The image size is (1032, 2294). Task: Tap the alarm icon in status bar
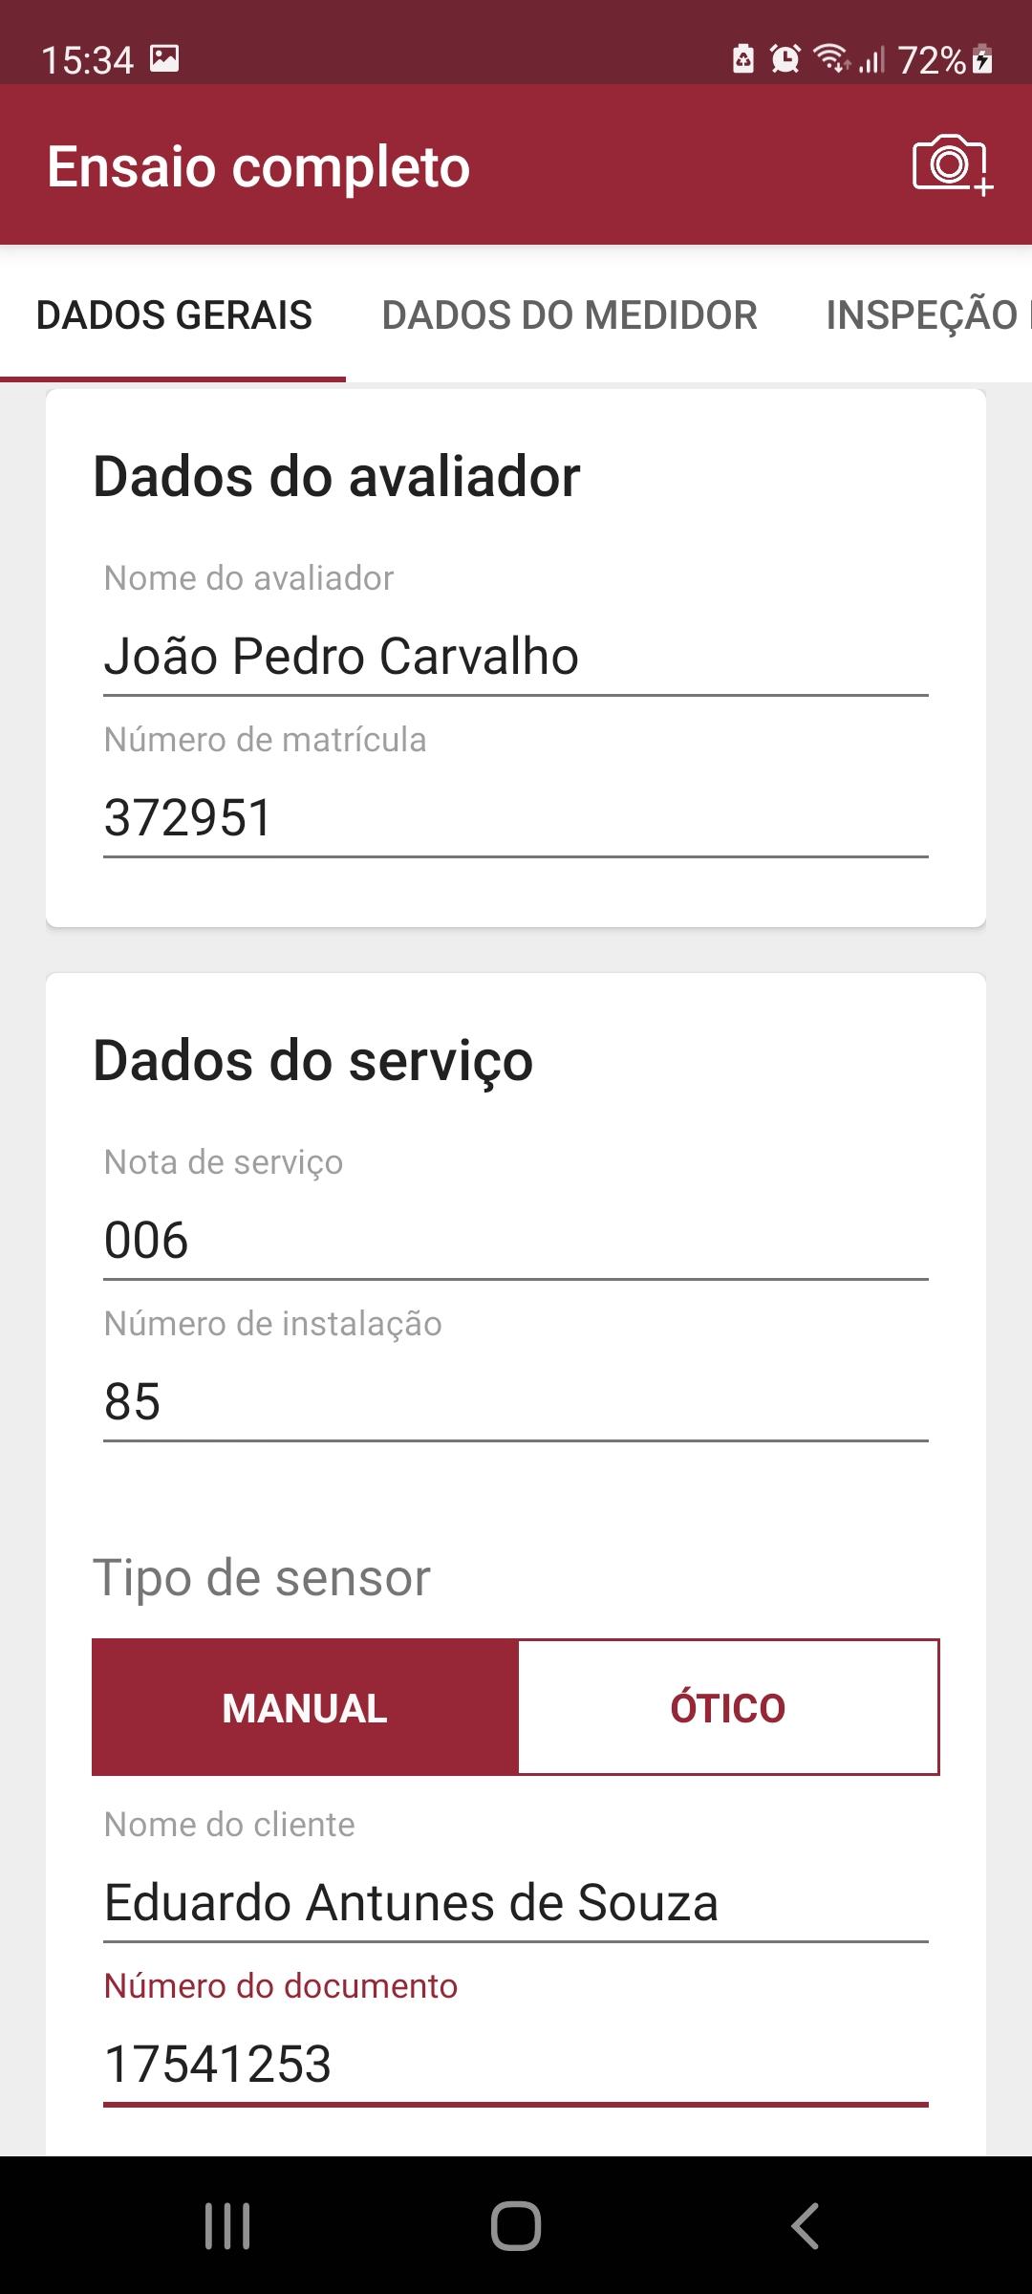(785, 59)
